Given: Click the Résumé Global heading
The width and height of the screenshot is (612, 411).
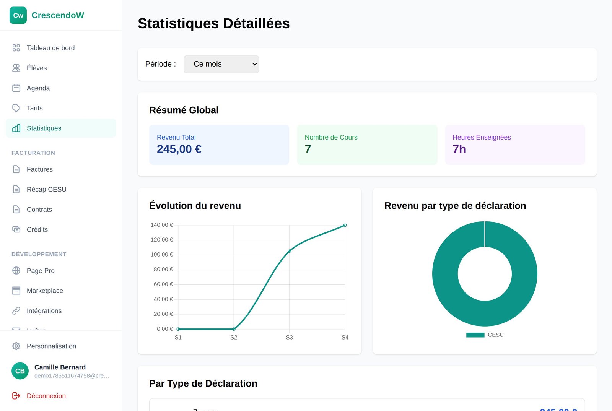Looking at the screenshot, I should (184, 110).
